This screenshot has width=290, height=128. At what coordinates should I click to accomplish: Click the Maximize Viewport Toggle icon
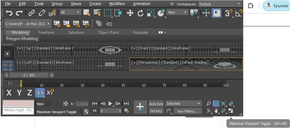(x=231, y=111)
